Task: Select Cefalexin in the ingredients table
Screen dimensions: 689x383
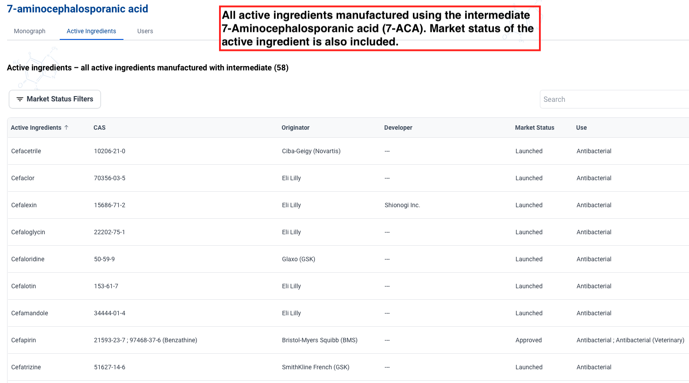Action: tap(24, 205)
